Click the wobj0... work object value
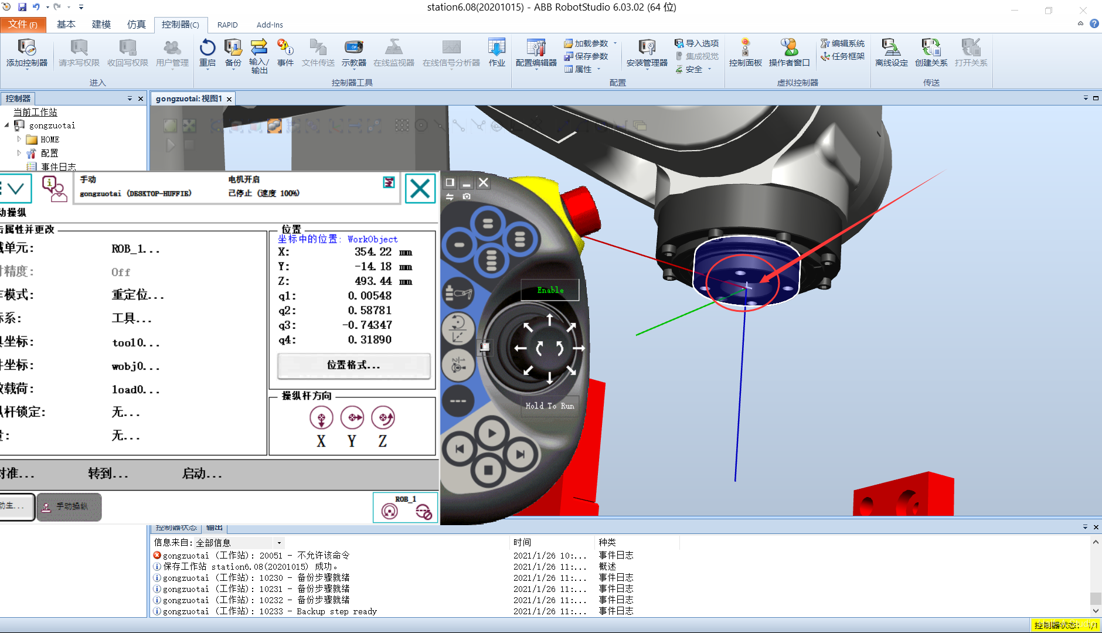Viewport: 1102px width, 633px height. pyautogui.click(x=136, y=366)
